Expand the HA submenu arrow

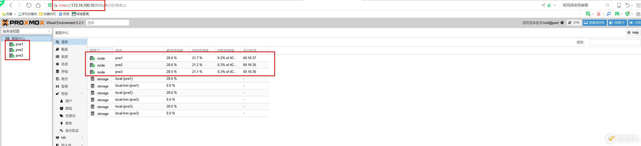click(x=82, y=138)
